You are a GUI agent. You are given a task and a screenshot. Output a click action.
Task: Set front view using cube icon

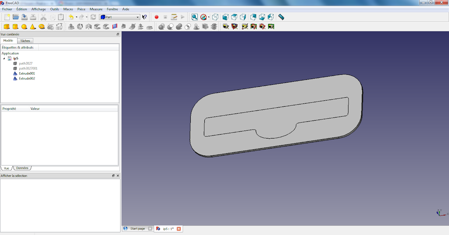pos(225,17)
